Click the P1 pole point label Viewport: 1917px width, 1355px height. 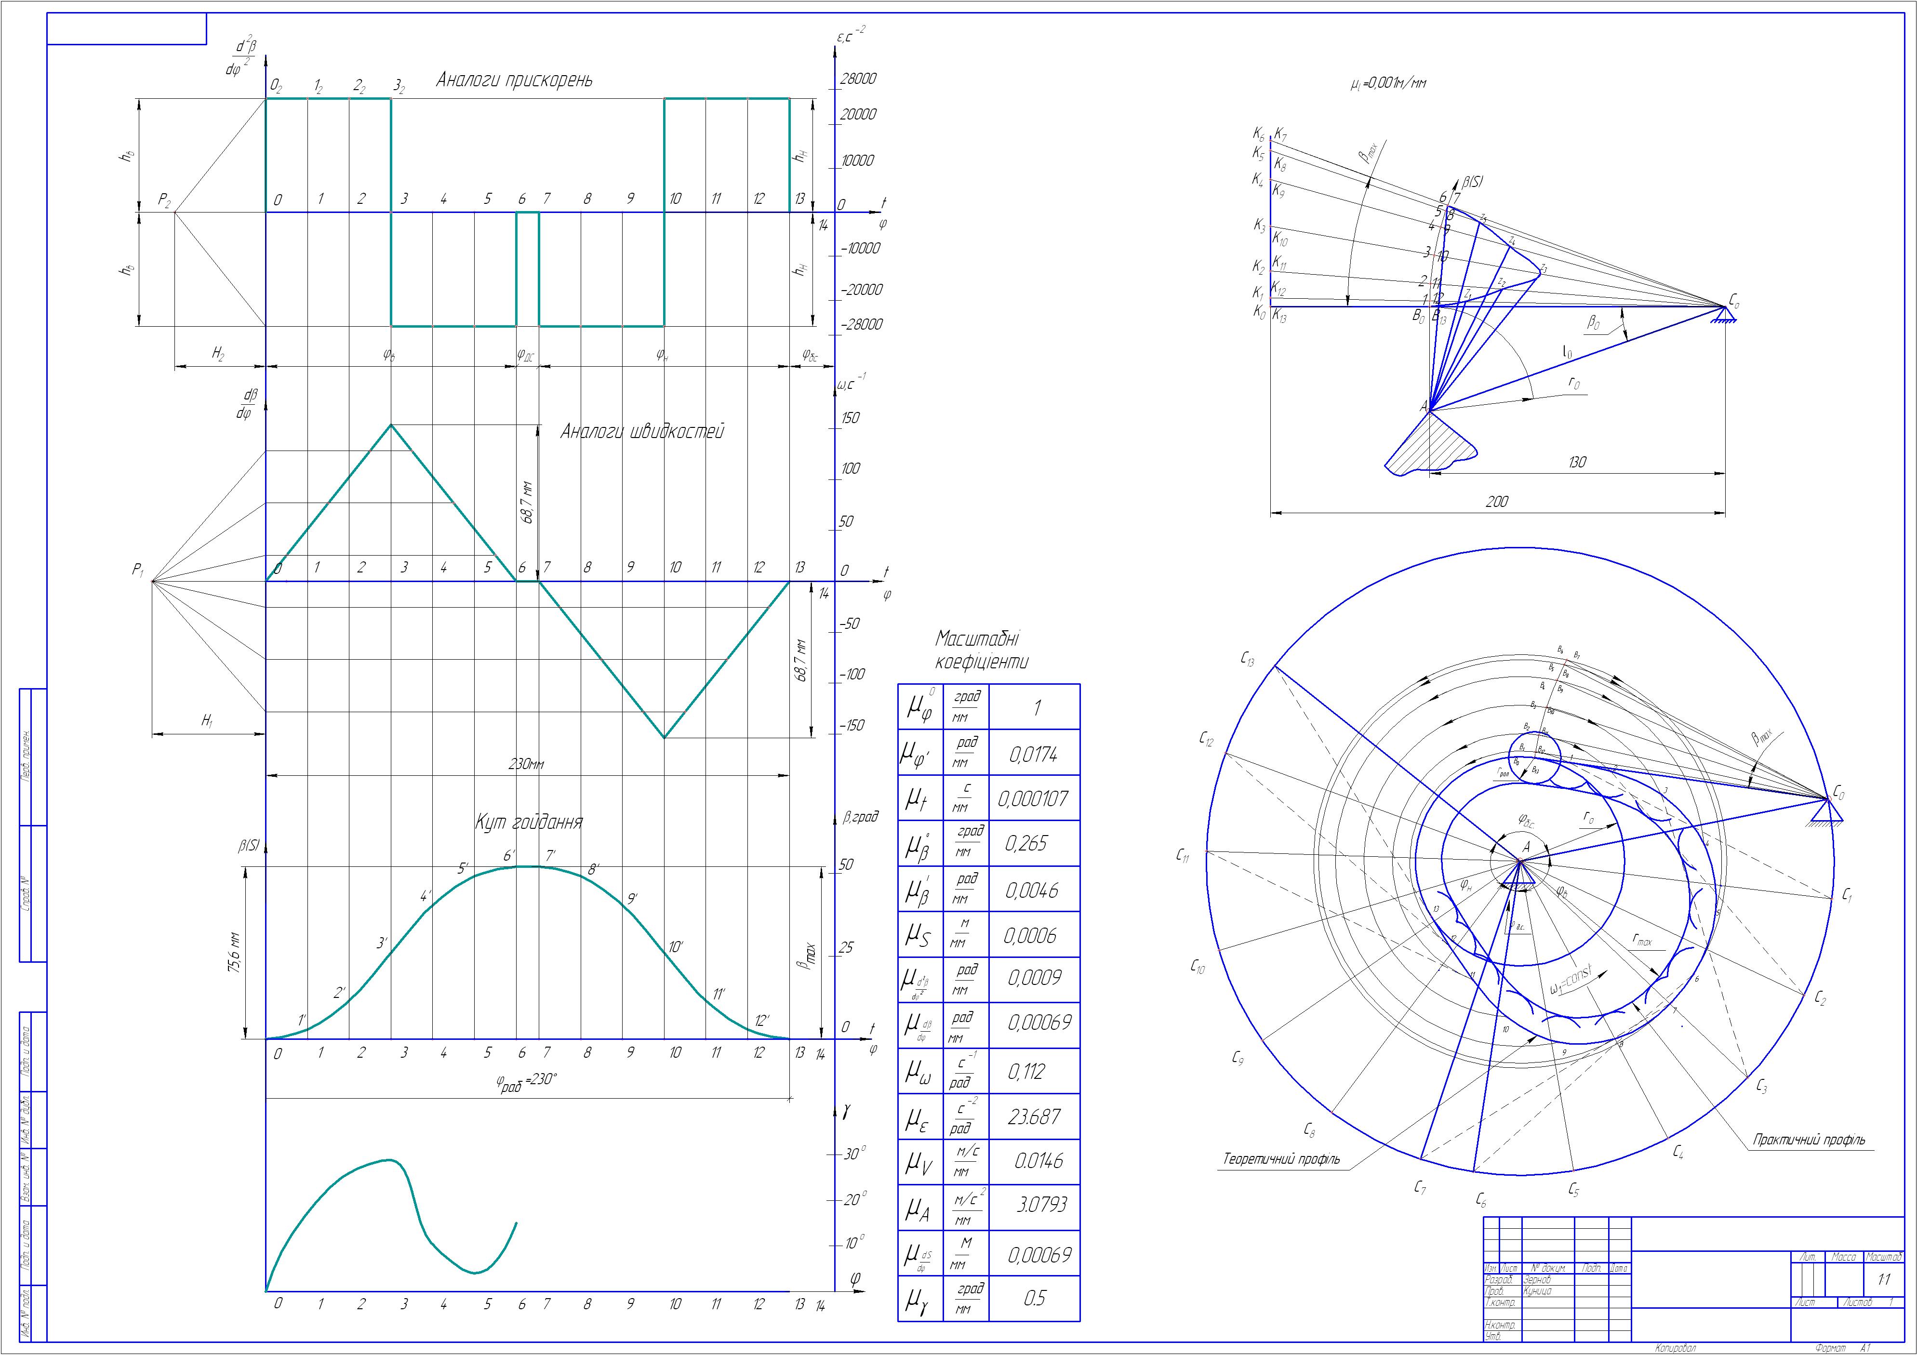[138, 570]
